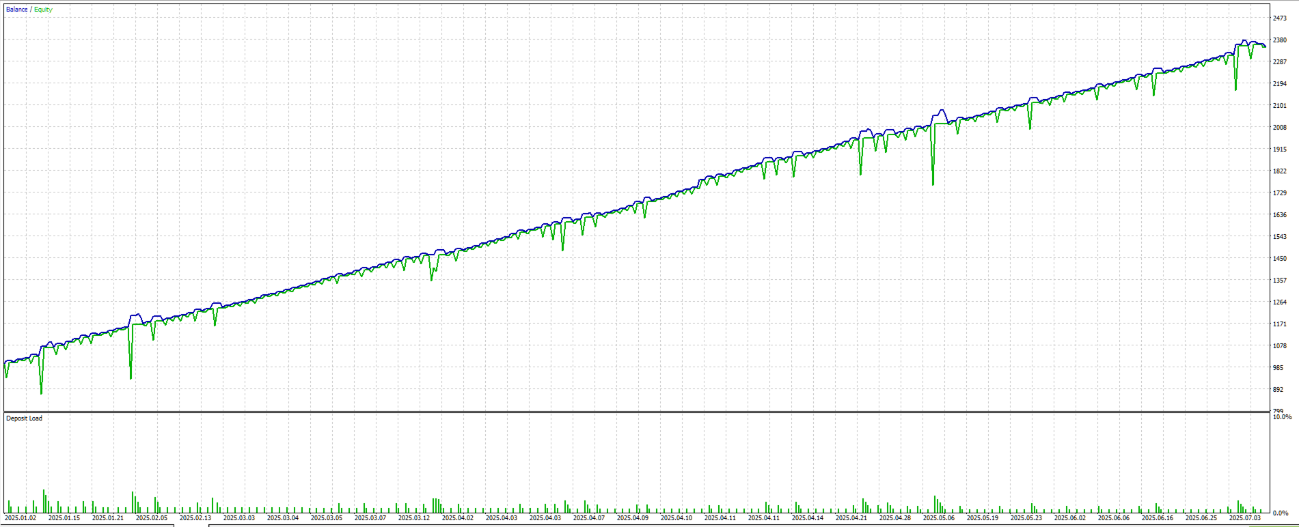1299x527 pixels.
Task: Click the 2025.03.03 date label
Action: tap(239, 518)
